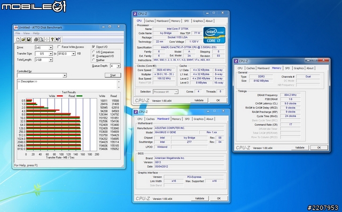Enable Force Write Access checkbox
The width and height of the screenshot is (342, 212).
click(59, 47)
